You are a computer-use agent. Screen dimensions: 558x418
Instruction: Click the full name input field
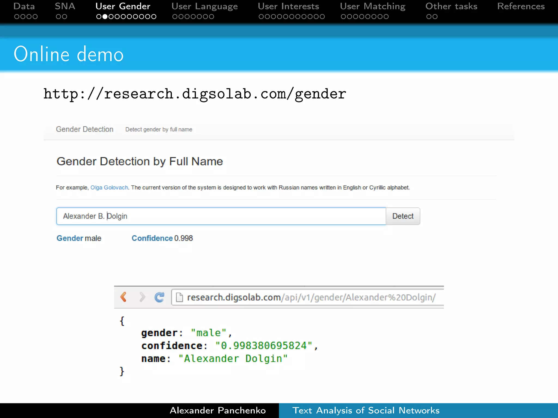click(221, 216)
